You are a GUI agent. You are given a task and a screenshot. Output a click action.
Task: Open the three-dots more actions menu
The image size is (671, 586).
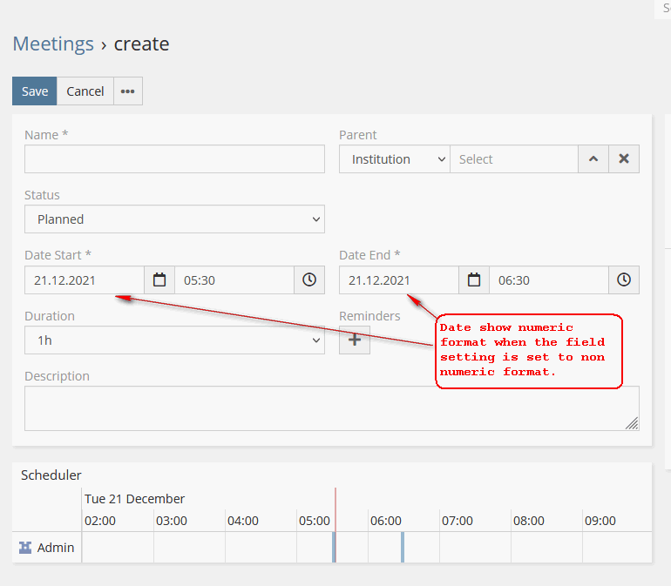(128, 91)
